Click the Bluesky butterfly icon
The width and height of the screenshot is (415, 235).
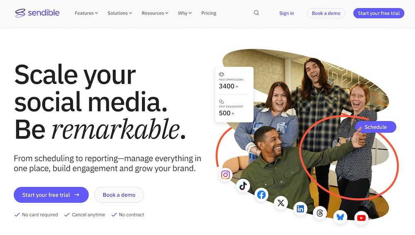click(340, 217)
